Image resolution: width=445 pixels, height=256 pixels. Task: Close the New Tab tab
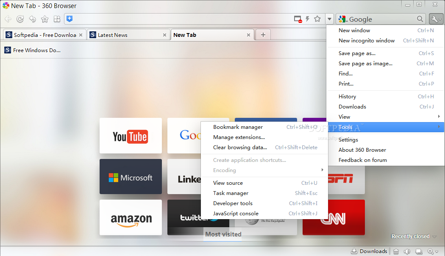(248, 35)
